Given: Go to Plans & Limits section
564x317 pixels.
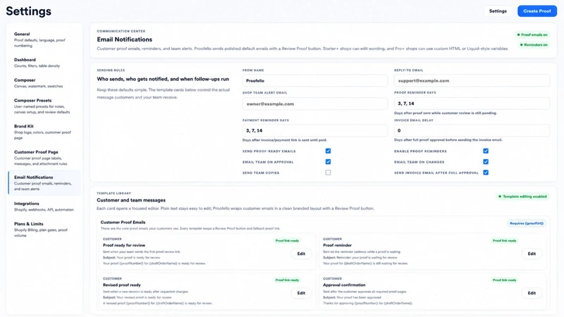Looking at the screenshot, I should [44, 230].
